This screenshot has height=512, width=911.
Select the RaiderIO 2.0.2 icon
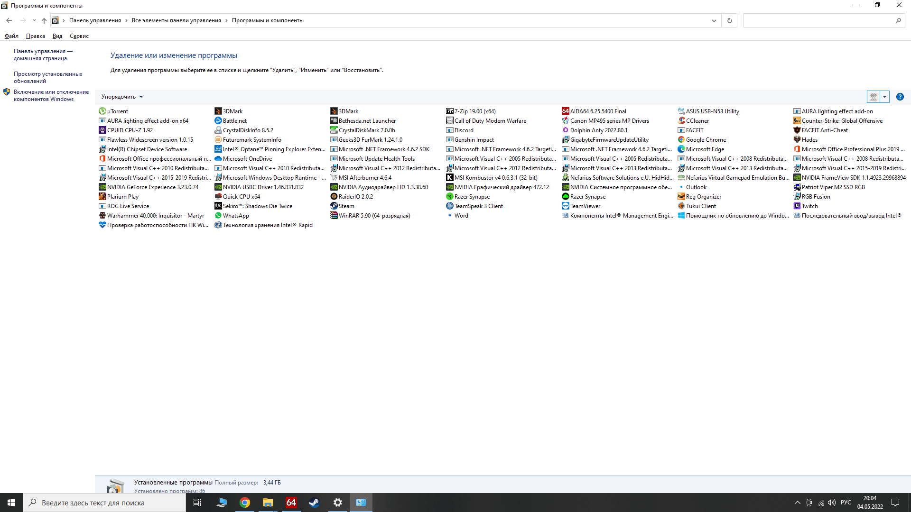334,196
